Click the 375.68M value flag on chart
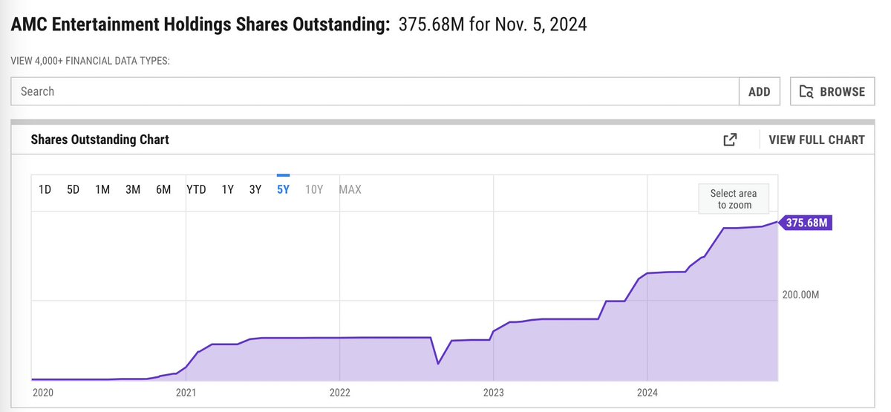891x412 pixels. click(x=806, y=223)
